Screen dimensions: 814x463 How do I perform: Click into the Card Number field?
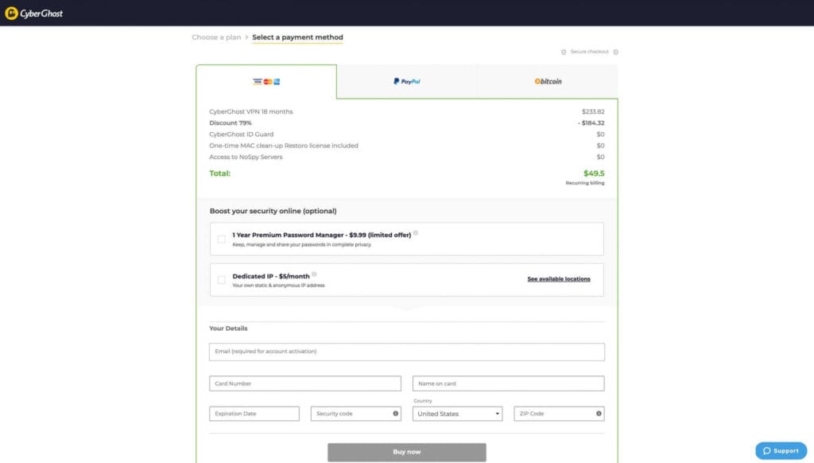click(x=304, y=383)
